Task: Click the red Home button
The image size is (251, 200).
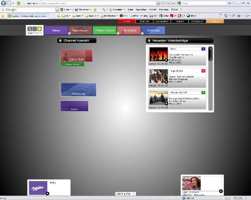Action: point(126,21)
